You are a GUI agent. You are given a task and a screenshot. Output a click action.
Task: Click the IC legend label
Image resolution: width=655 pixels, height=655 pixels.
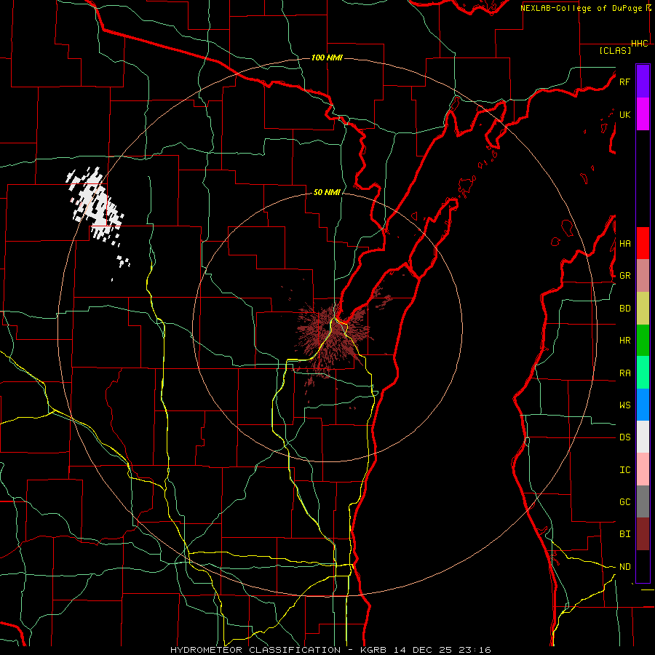[x=624, y=470]
